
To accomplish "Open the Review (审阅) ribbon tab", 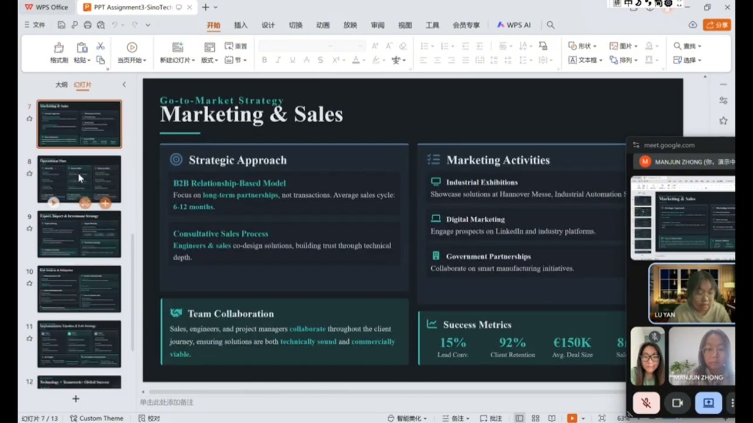I will pos(378,25).
